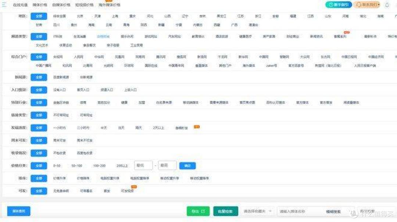This screenshot has width=397, height=222.
Task: Choose the 生活消费 channel type
Action: [80, 36]
